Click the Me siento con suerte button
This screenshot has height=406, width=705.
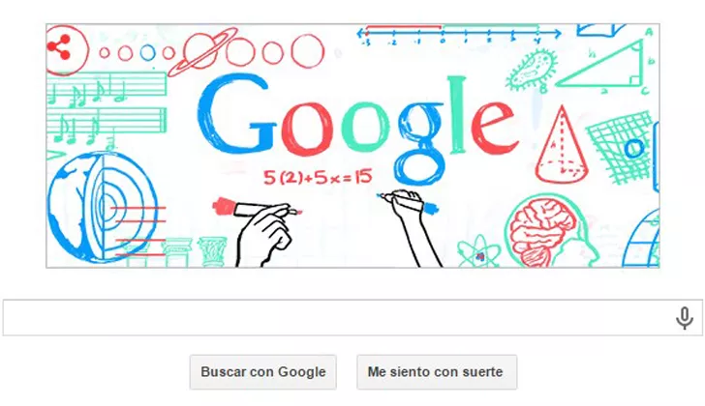(437, 372)
